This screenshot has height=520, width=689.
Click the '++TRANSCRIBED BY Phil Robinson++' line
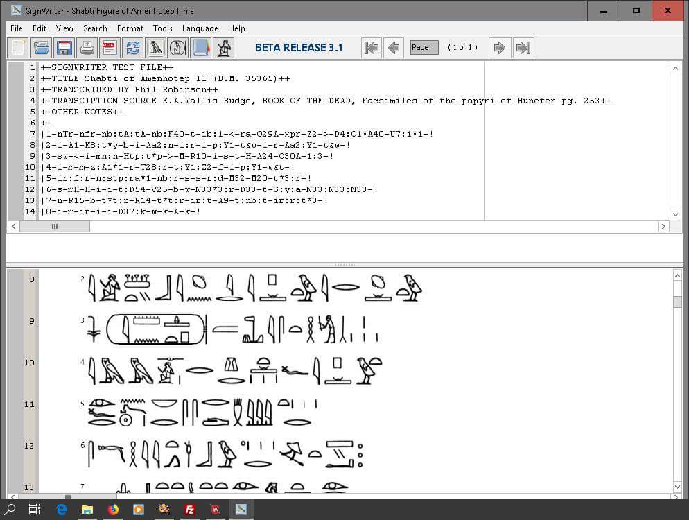point(129,89)
